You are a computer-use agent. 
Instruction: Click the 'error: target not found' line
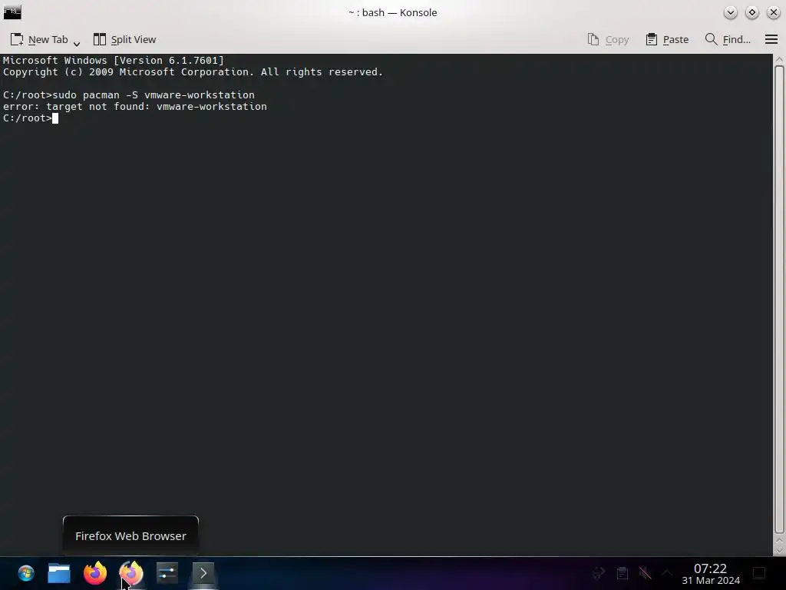[135, 106]
